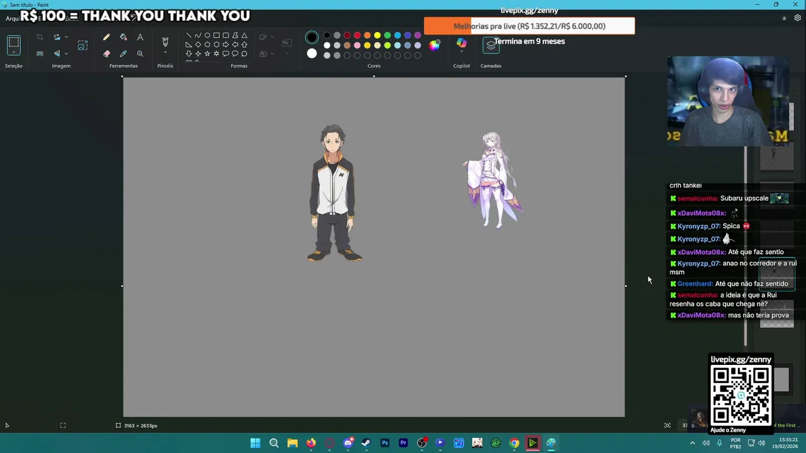Open the Seleção options dropdown arrow
The width and height of the screenshot is (806, 453).
pos(14,52)
